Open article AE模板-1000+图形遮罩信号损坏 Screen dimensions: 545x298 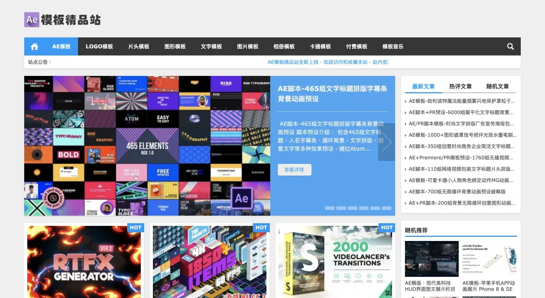point(462,135)
